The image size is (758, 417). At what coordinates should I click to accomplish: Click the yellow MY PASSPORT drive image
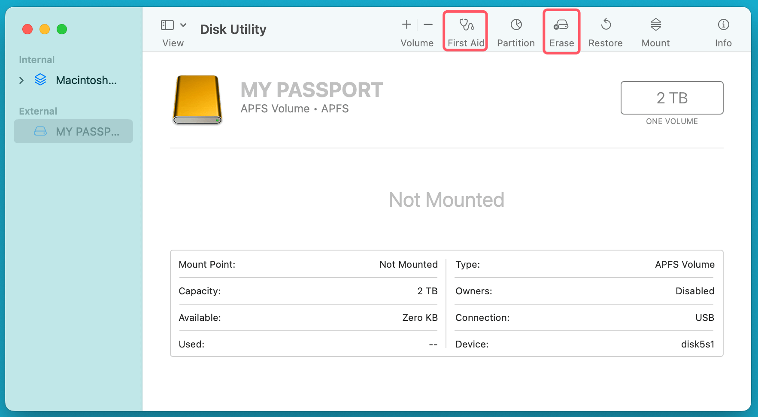(x=197, y=100)
